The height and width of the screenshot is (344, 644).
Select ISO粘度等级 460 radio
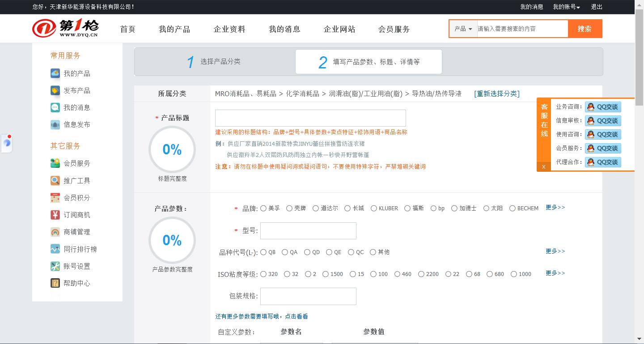click(x=397, y=274)
